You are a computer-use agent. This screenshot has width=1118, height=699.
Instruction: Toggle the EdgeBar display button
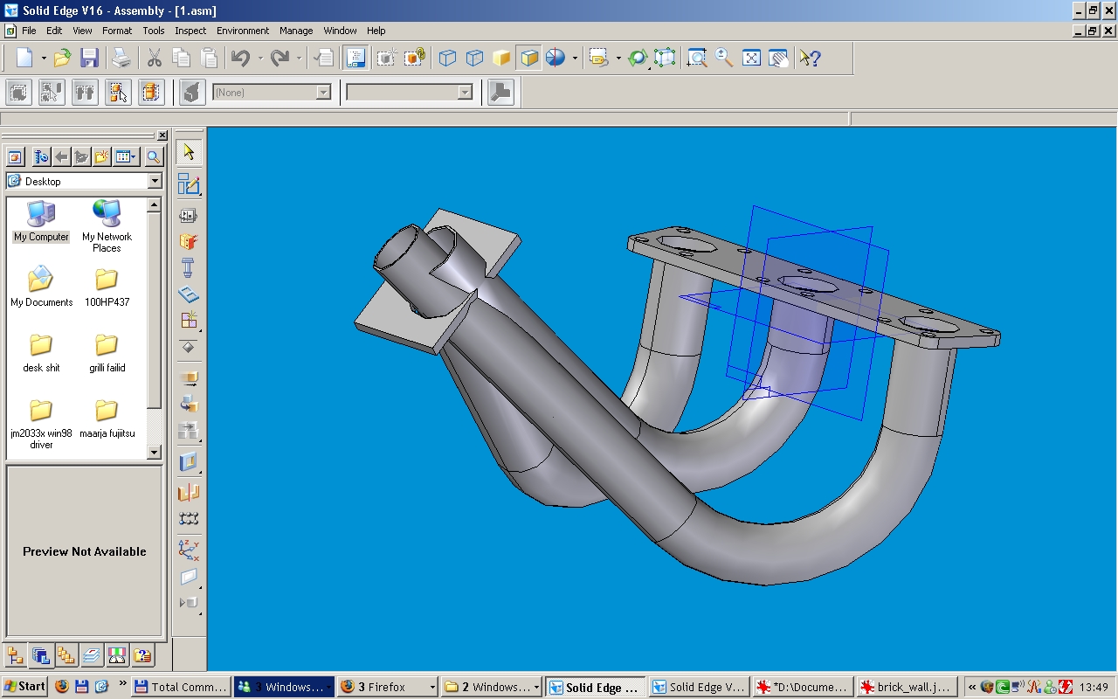click(355, 59)
